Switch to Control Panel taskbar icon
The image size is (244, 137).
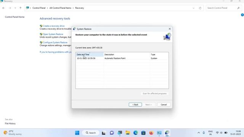[x=159, y=133]
